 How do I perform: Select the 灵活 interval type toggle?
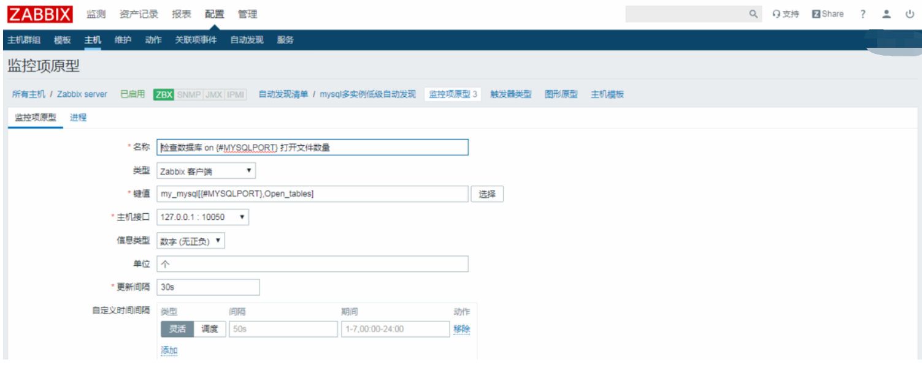click(177, 329)
